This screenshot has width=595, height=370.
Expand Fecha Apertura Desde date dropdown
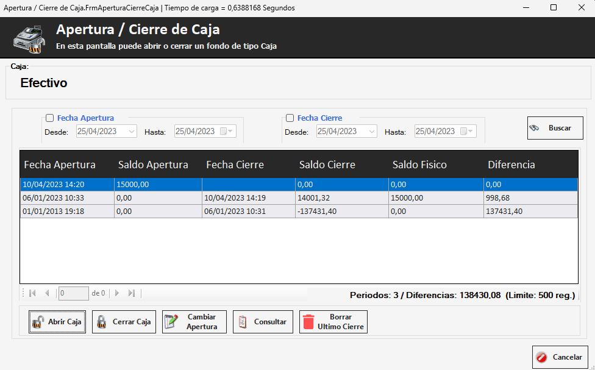[132, 132]
